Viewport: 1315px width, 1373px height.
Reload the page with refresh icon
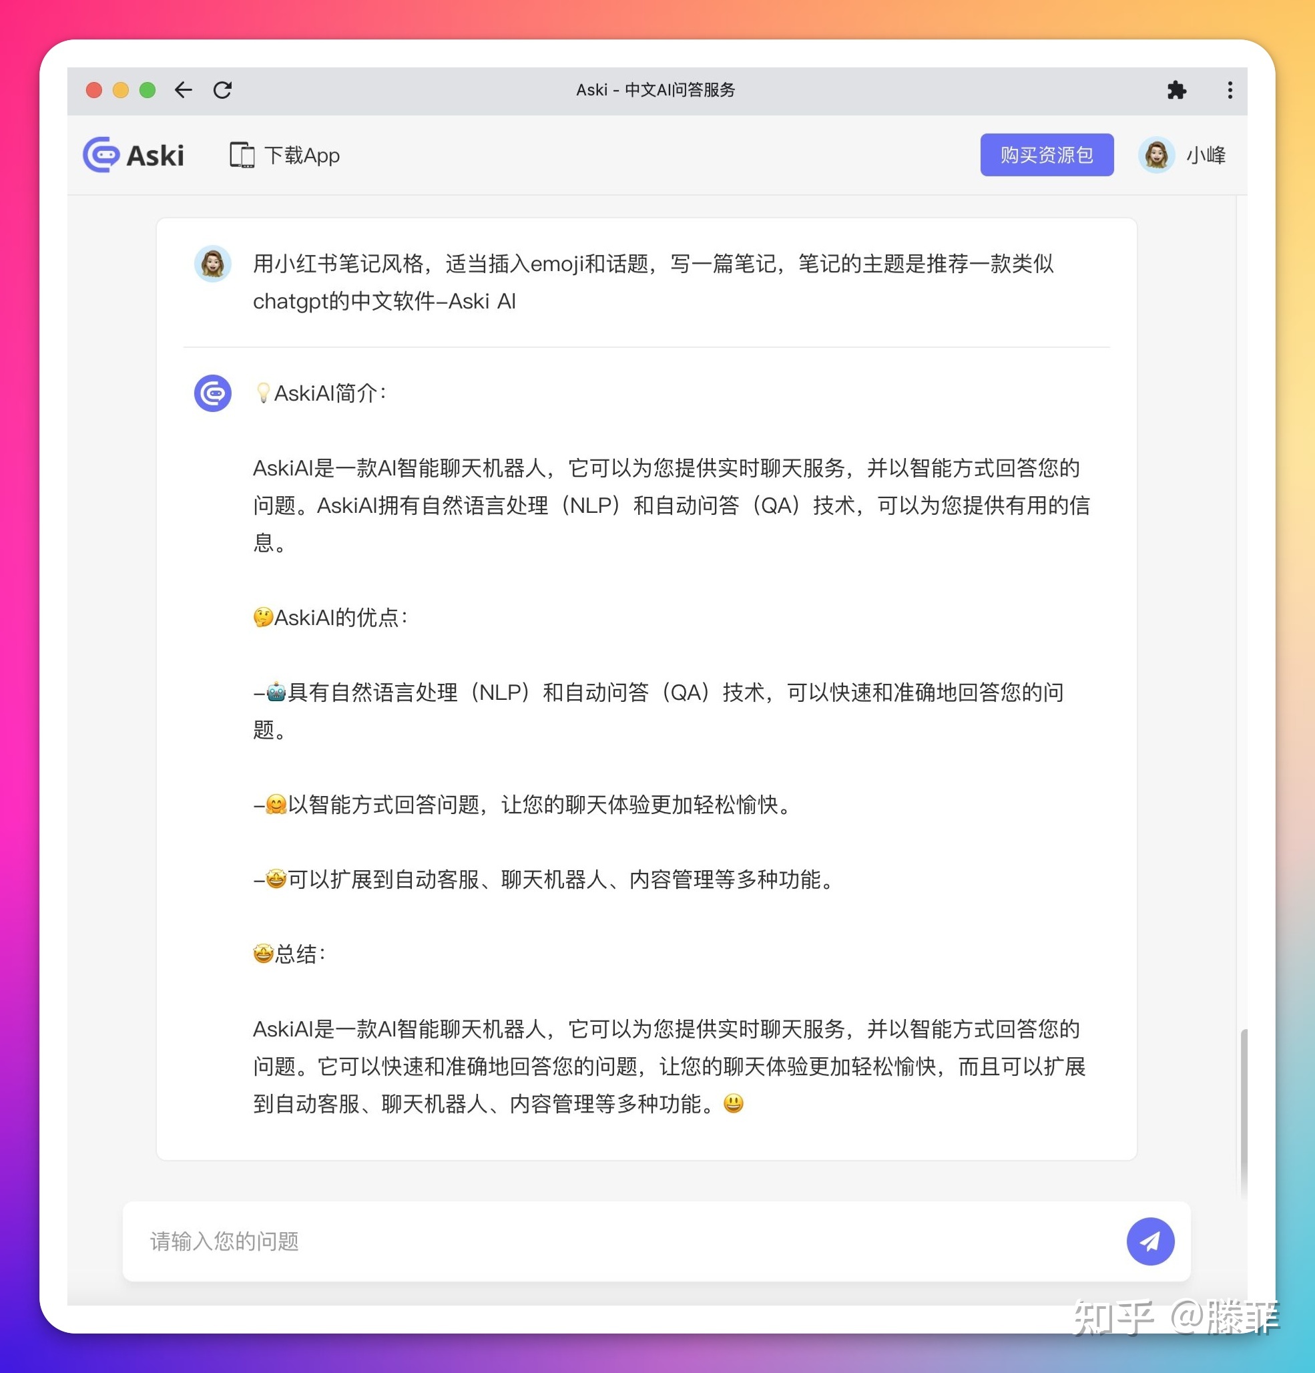(x=223, y=89)
